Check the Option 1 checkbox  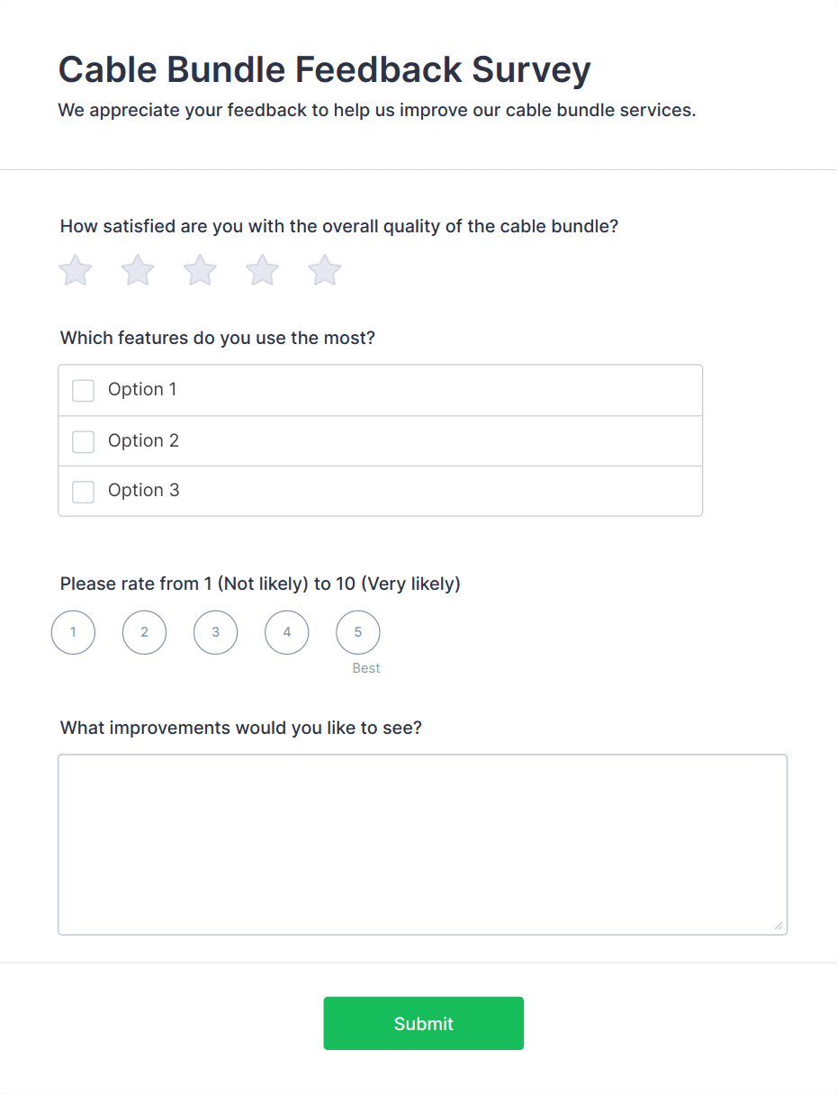click(84, 391)
